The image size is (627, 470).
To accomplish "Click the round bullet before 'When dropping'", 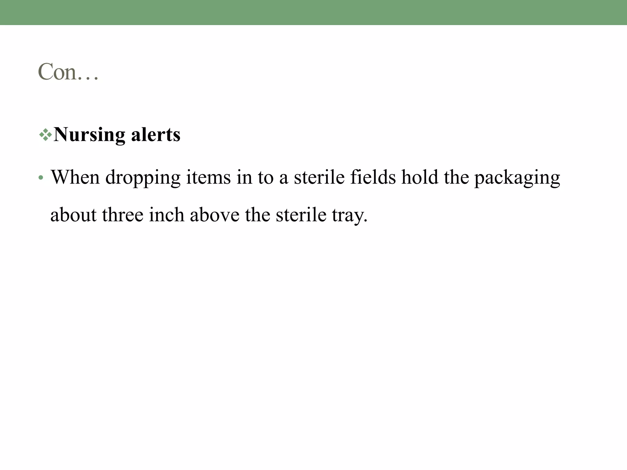I will click(41, 178).
